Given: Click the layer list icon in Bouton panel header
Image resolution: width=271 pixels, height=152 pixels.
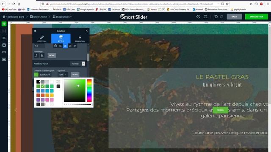Looking at the screenshot, I should click(x=35, y=31).
